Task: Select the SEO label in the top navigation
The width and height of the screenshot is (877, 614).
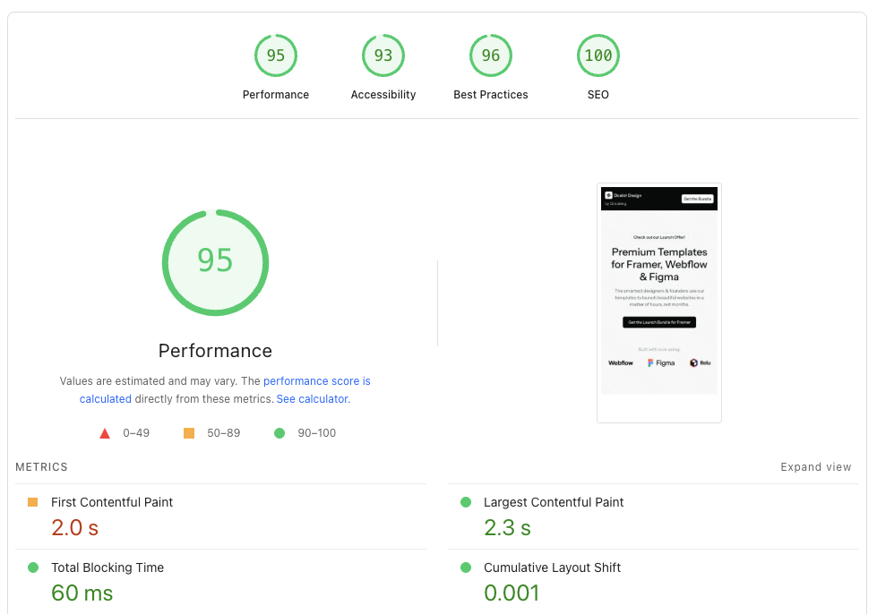Action: pos(598,94)
